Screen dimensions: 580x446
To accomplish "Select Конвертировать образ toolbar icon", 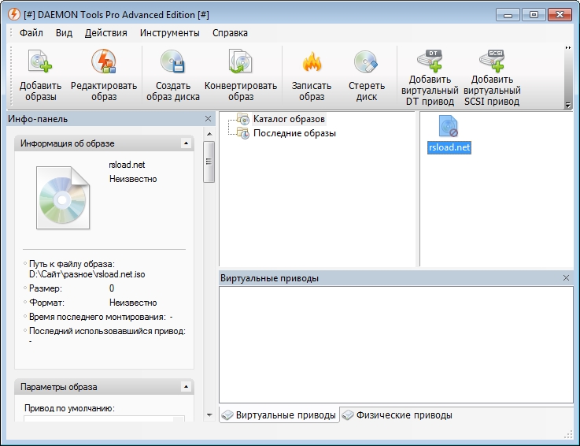I will (x=240, y=63).
